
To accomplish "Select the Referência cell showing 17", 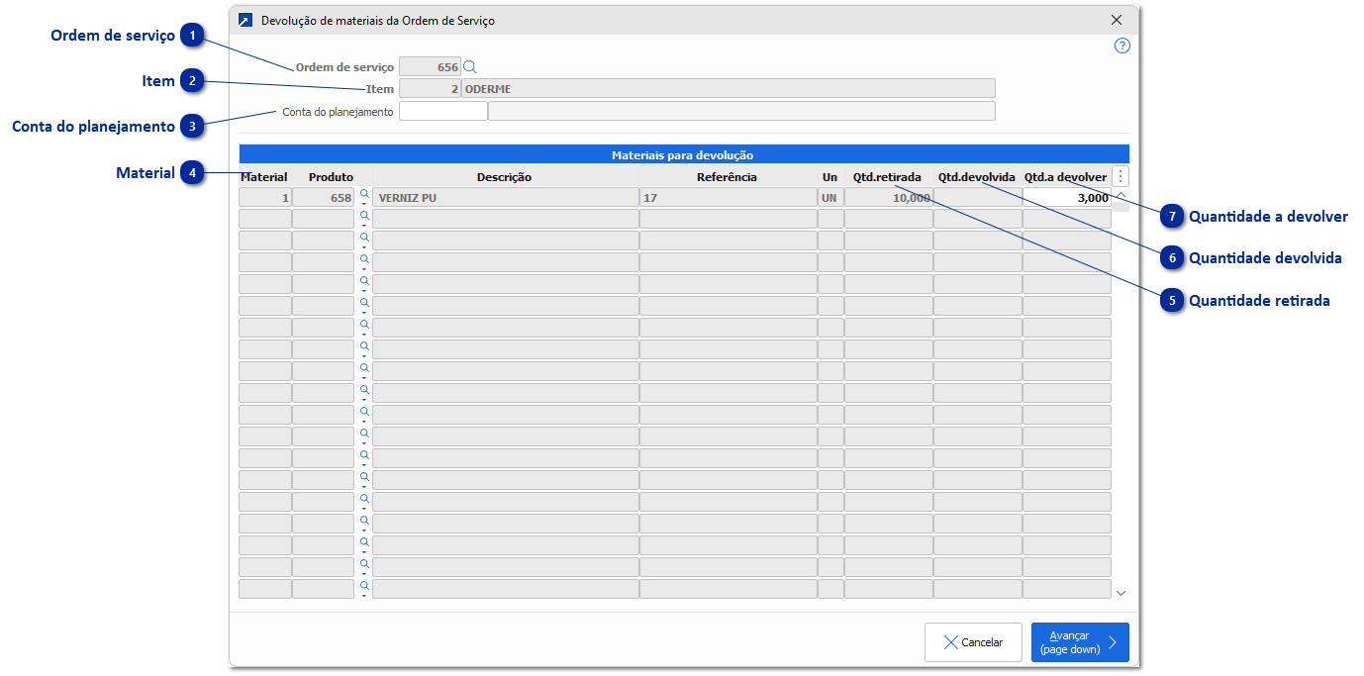I will coord(729,198).
